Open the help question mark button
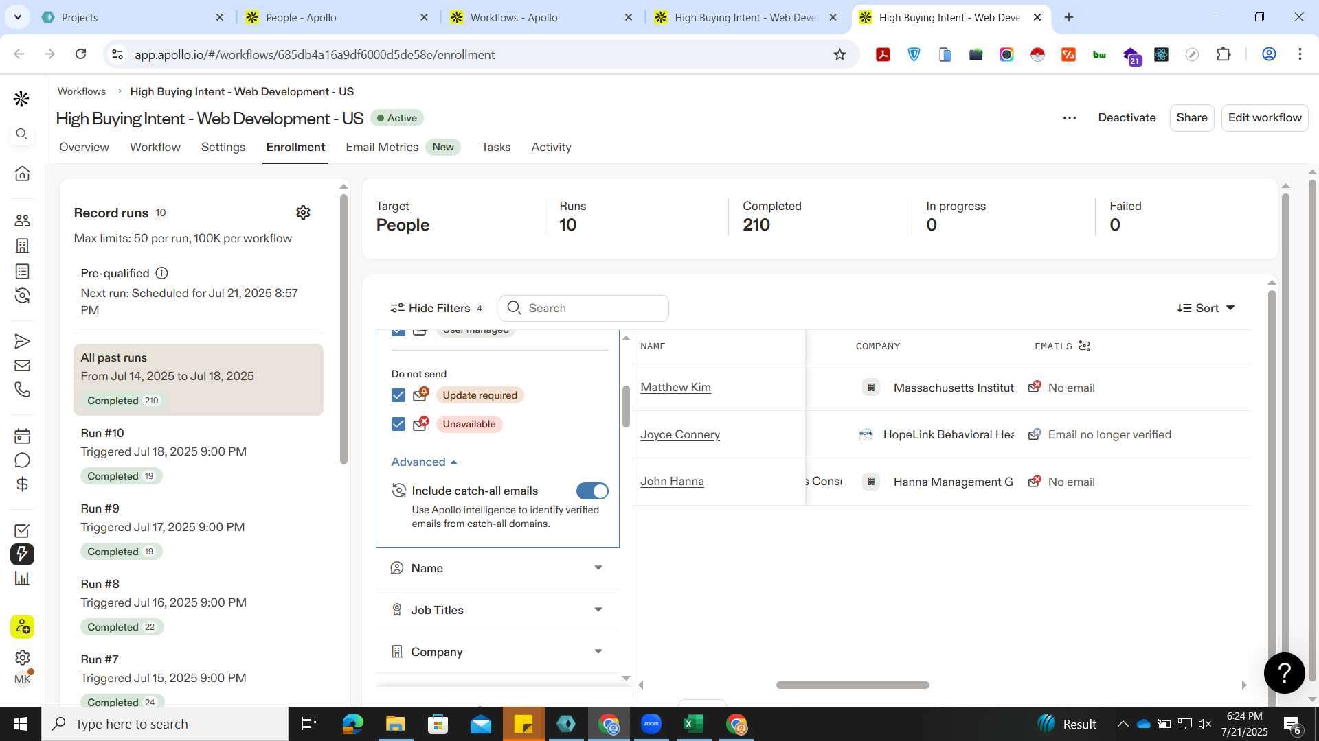The width and height of the screenshot is (1319, 741). click(x=1284, y=672)
